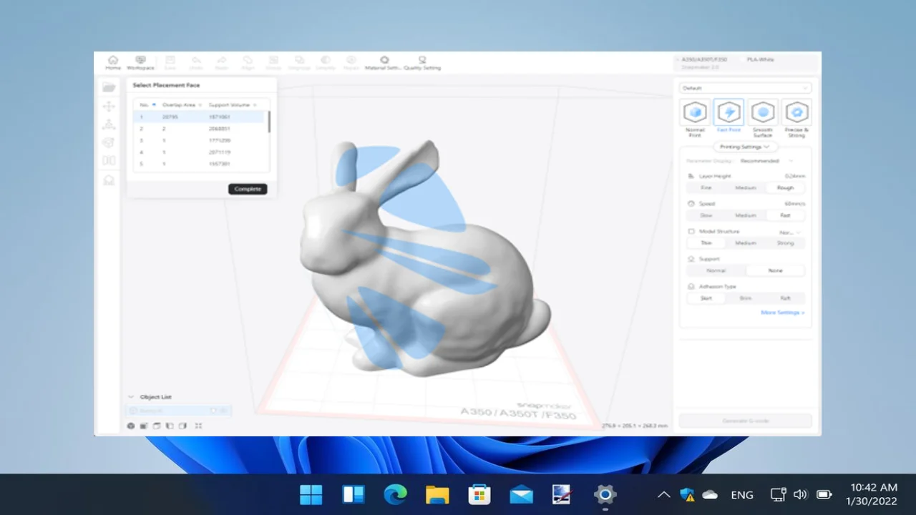This screenshot has height=515, width=916.
Task: Open Quality Setting from the toolbar
Action: click(422, 63)
